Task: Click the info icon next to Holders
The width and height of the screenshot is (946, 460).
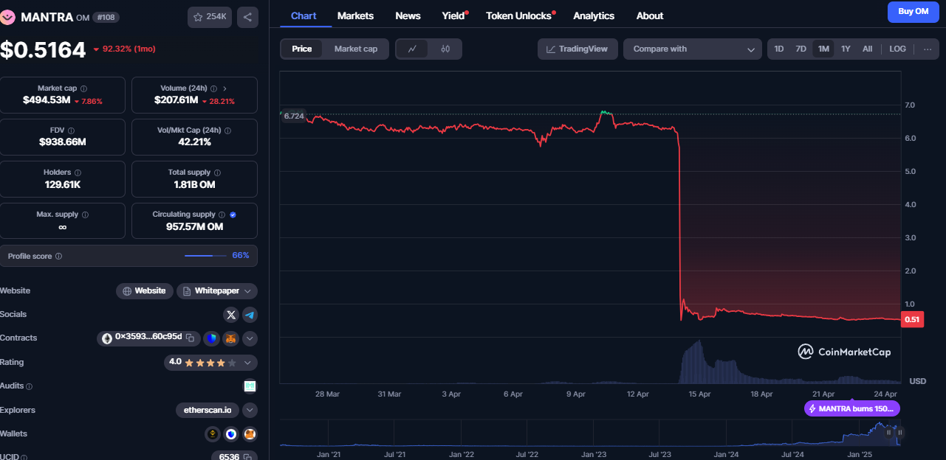Action: coord(78,172)
